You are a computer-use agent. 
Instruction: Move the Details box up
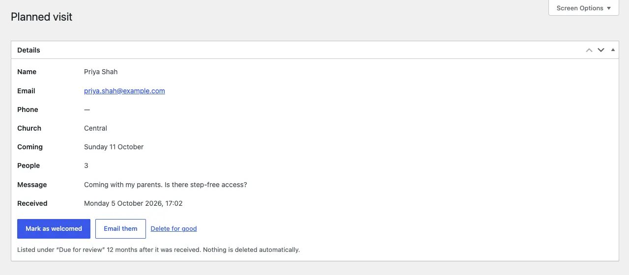click(589, 50)
